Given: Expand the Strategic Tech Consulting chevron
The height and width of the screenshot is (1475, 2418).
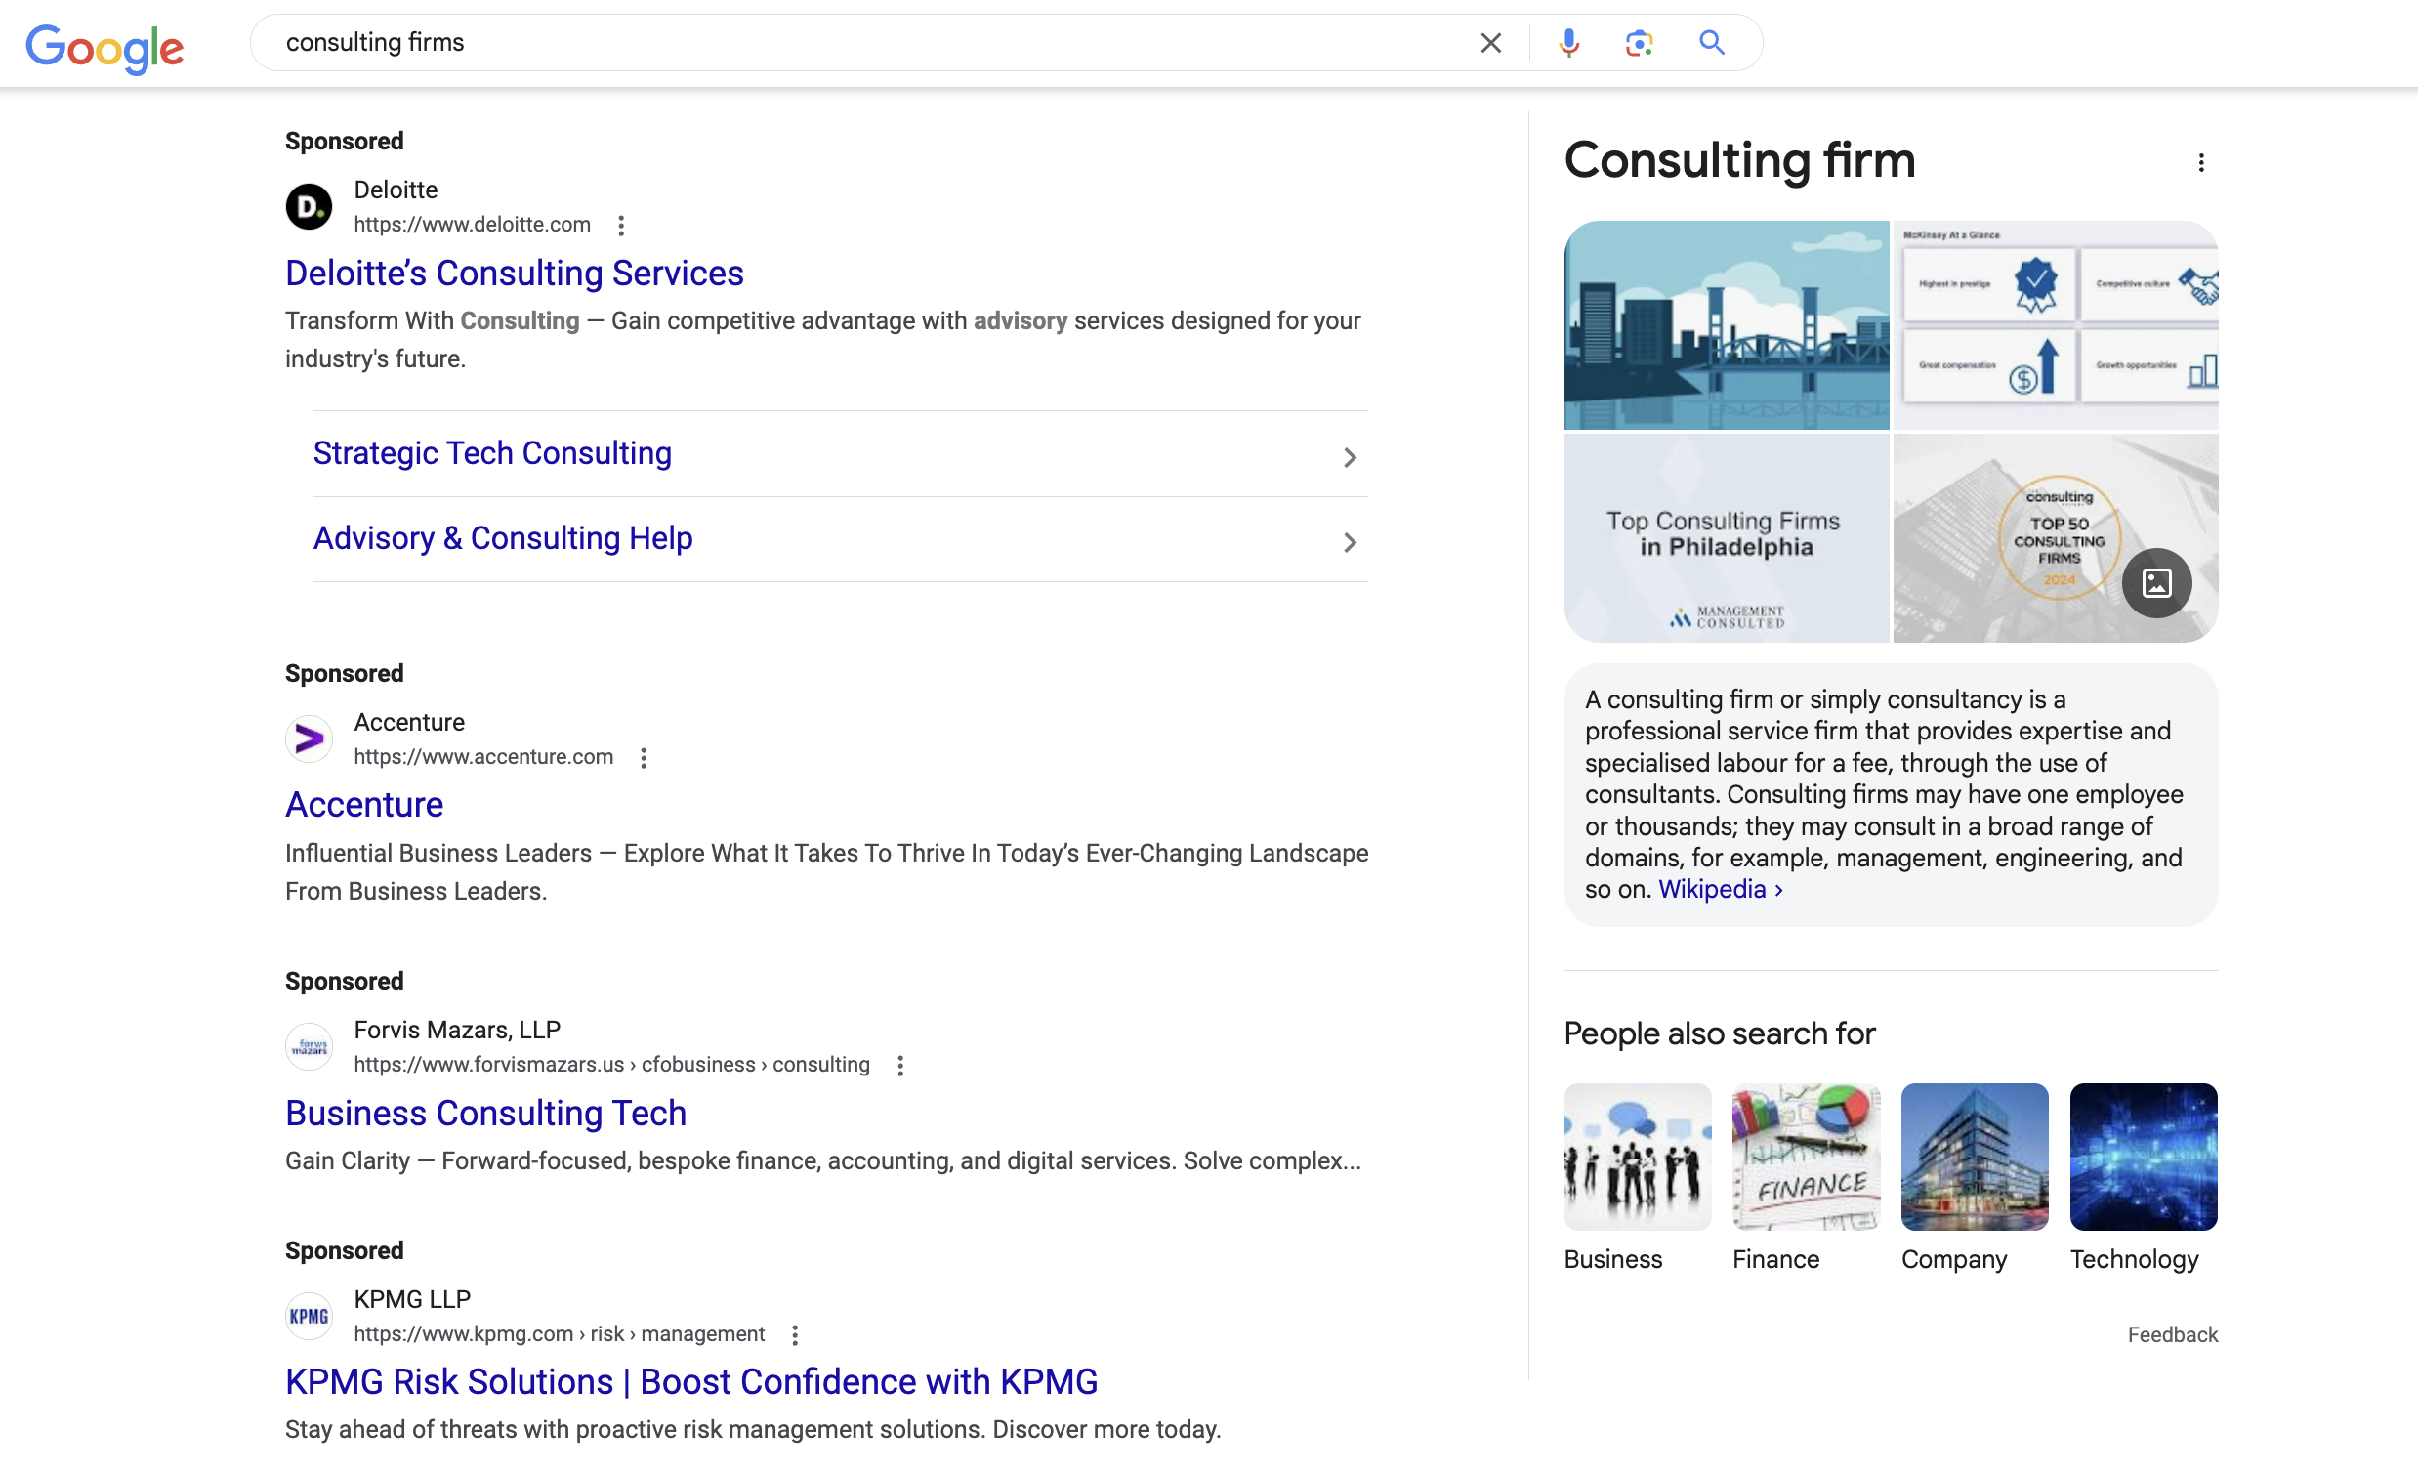Looking at the screenshot, I should click(x=1351, y=457).
